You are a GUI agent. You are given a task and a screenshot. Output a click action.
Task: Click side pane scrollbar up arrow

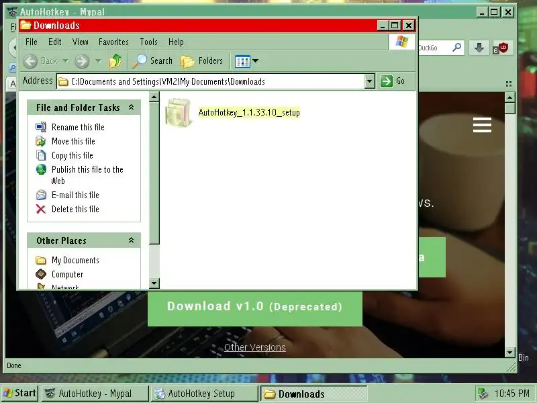[x=154, y=97]
